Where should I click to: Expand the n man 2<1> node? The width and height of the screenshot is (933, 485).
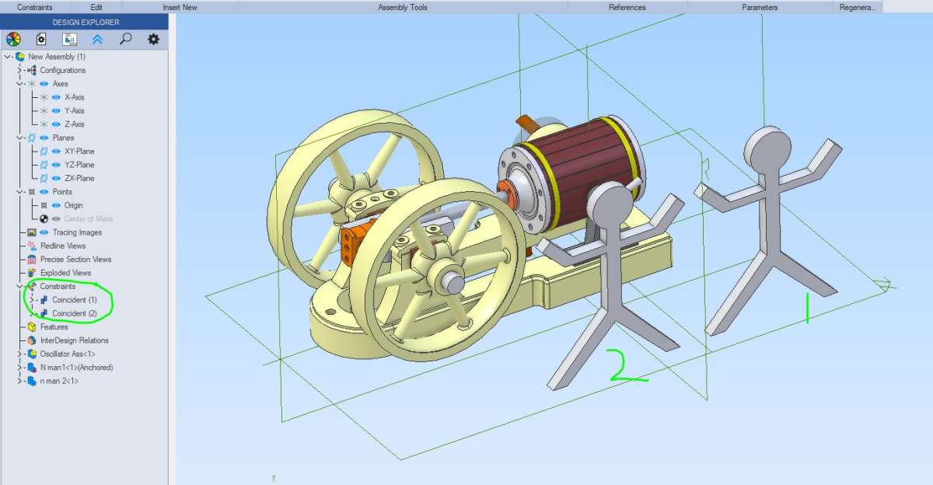[x=19, y=381]
